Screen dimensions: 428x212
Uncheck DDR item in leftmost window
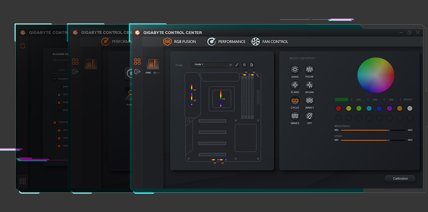pos(59,146)
